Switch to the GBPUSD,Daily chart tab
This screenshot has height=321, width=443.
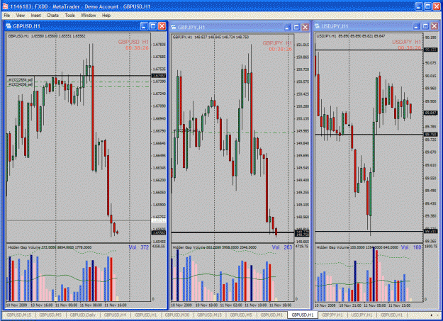point(82,315)
